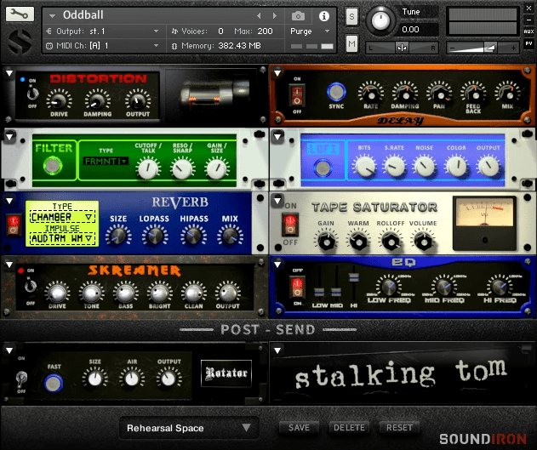Screen dimensions: 537x450
Task: Collapse the Tape Saturator module triangle
Action: [277, 201]
